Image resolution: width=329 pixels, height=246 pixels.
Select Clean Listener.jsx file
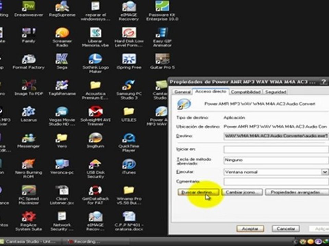point(62,195)
